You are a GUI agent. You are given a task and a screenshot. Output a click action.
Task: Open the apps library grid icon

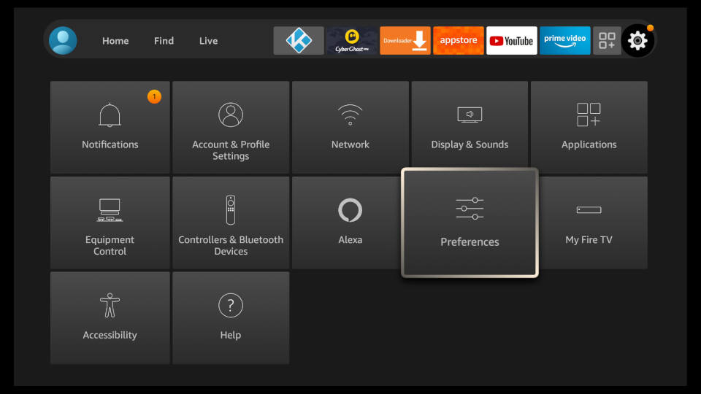point(607,41)
